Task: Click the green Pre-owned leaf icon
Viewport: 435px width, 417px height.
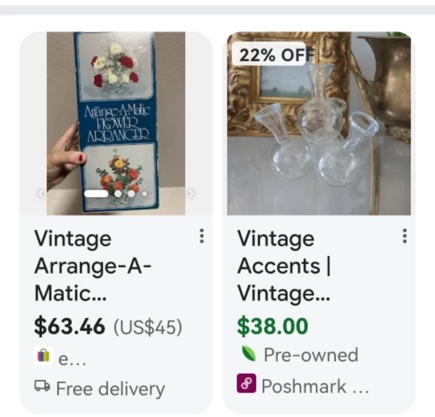Action: pyautogui.click(x=249, y=354)
